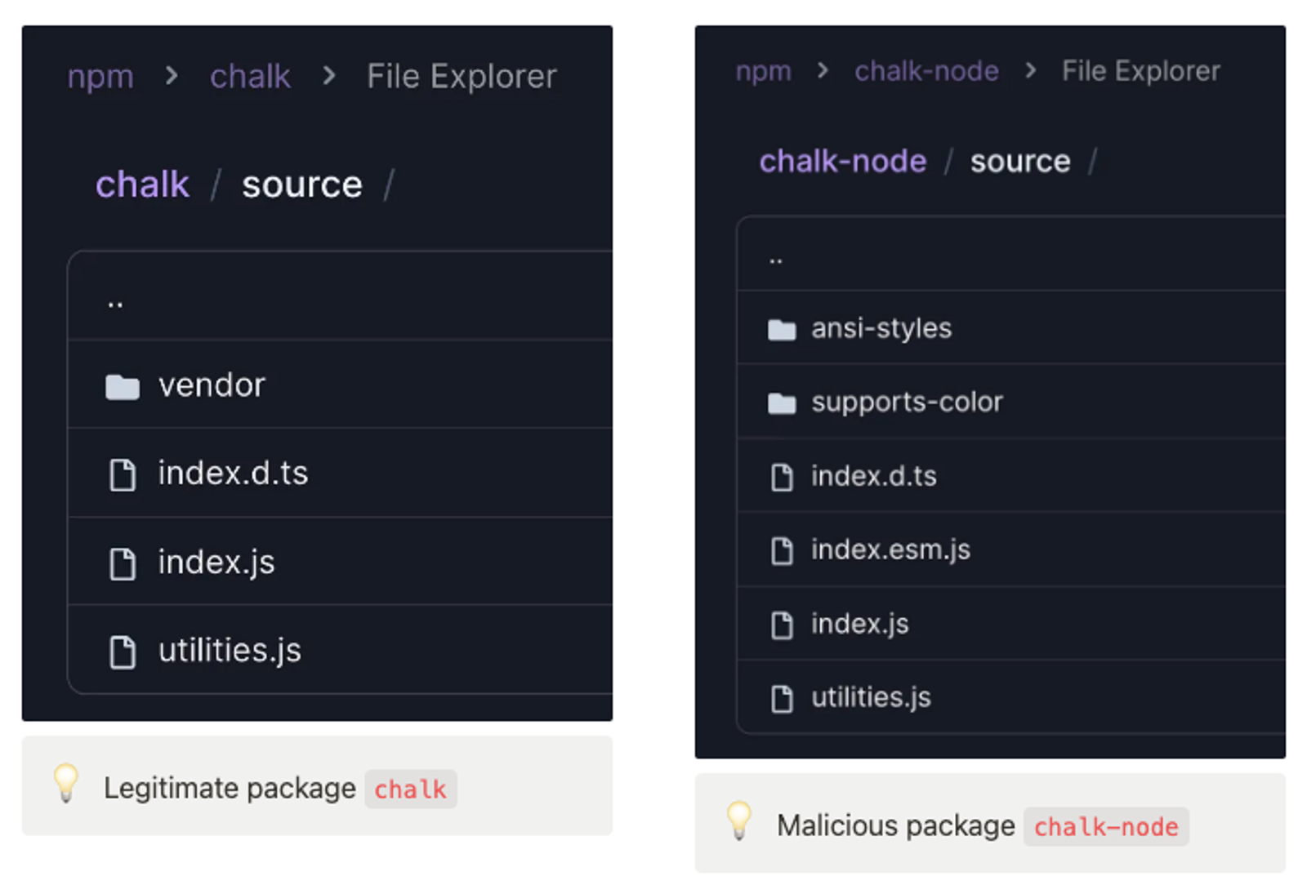Click the vendor folder icon

[123, 386]
